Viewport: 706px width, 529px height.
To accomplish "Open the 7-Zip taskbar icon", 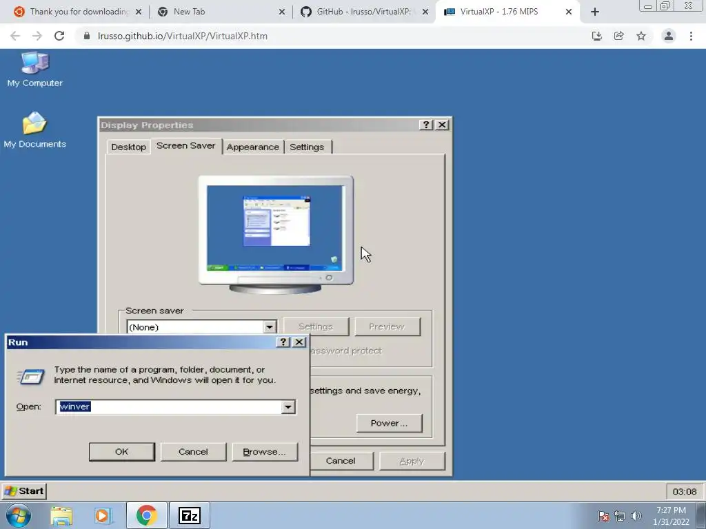I will [x=189, y=515].
